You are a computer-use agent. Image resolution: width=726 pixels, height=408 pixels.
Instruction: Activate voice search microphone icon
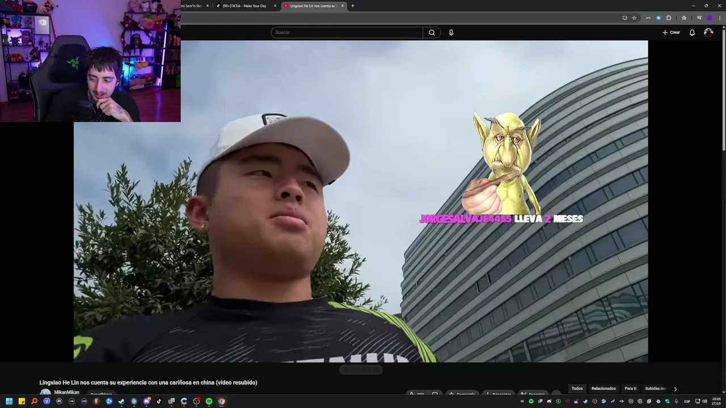pyautogui.click(x=451, y=32)
